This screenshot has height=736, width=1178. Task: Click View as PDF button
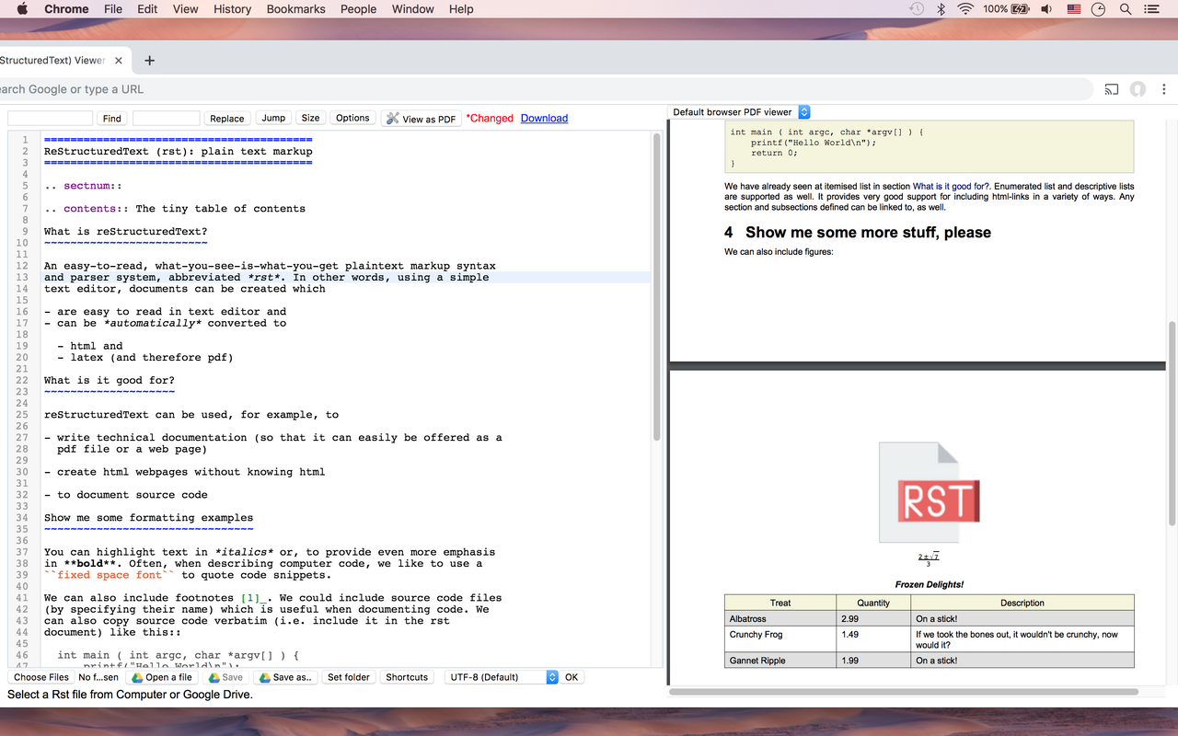pyautogui.click(x=421, y=118)
